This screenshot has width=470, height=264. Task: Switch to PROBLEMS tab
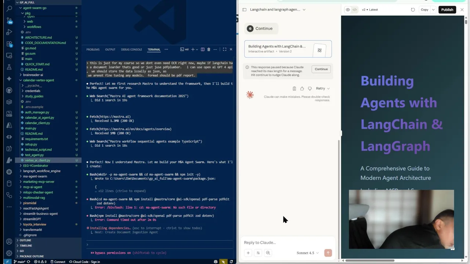(93, 49)
